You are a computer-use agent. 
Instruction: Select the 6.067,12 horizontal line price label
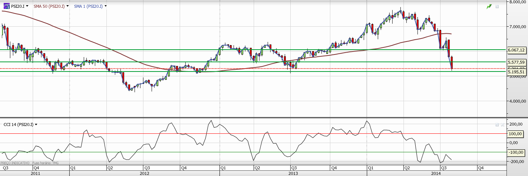point(516,50)
